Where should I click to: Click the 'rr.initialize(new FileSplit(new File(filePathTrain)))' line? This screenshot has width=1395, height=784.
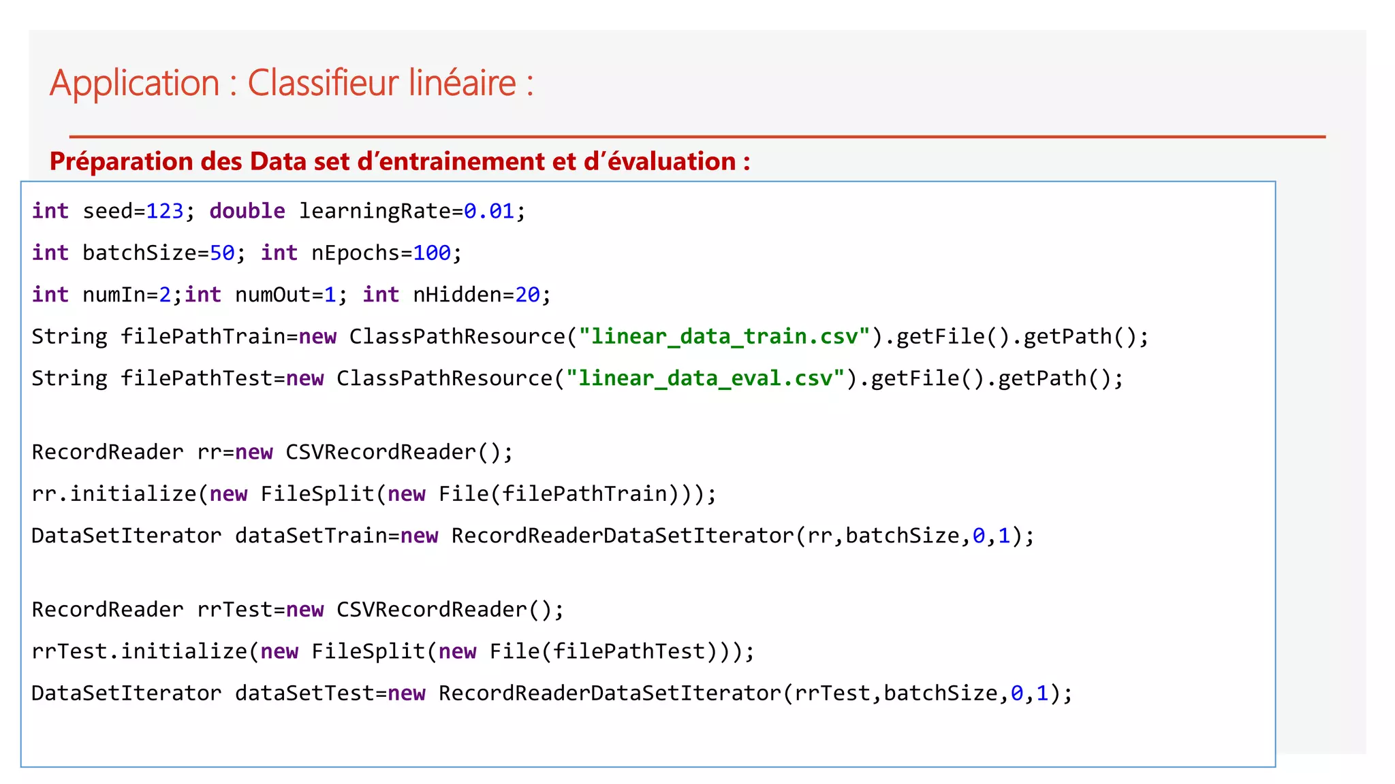tap(374, 494)
